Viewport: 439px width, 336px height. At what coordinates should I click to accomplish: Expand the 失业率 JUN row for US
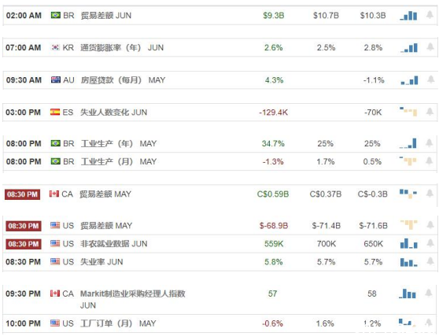[220, 262]
